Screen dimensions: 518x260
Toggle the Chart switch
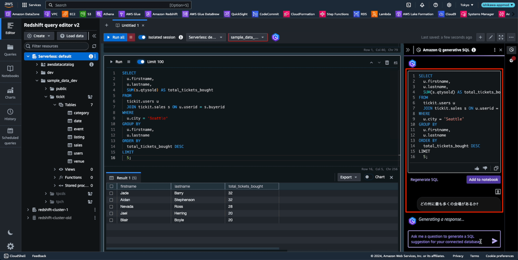coord(368,177)
